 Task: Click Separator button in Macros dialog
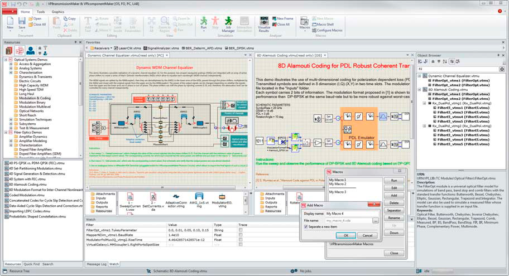pos(394,210)
